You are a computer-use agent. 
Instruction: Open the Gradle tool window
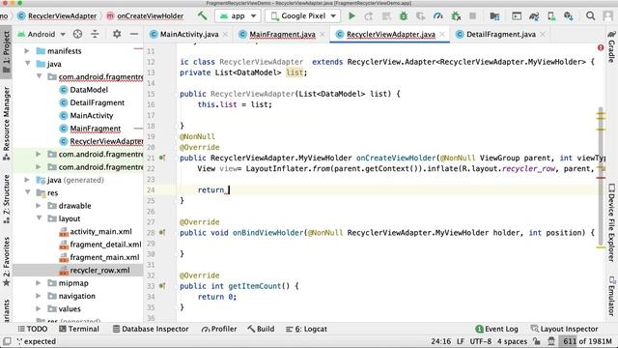click(611, 46)
